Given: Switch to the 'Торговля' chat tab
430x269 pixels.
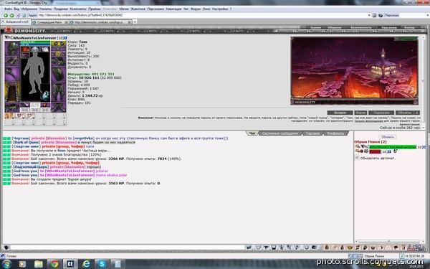Looking at the screenshot, I should click(312, 133).
